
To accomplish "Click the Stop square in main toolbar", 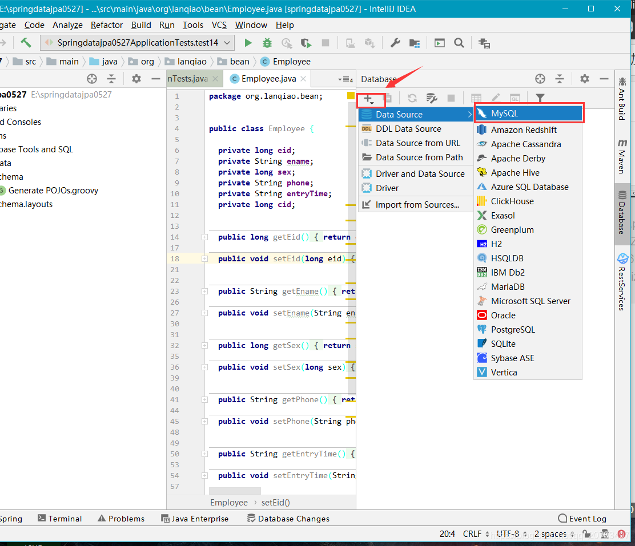I will pos(325,43).
